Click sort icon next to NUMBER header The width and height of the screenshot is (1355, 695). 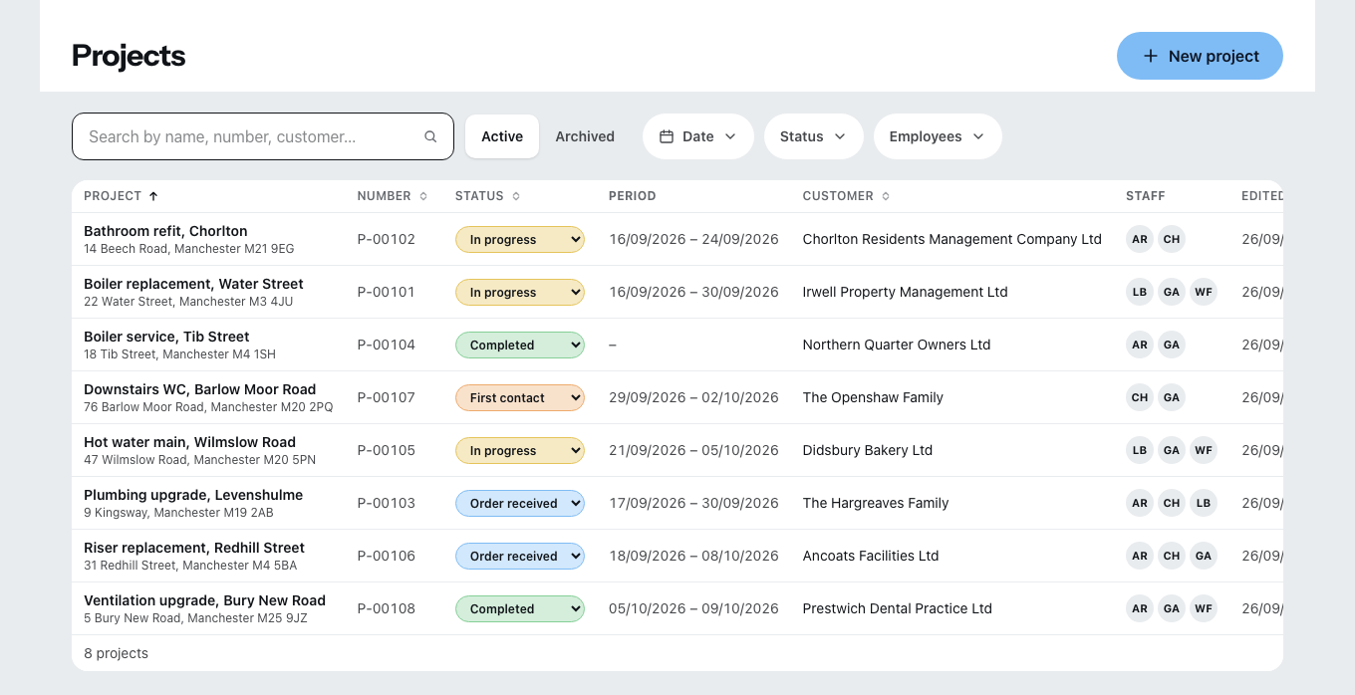point(423,196)
